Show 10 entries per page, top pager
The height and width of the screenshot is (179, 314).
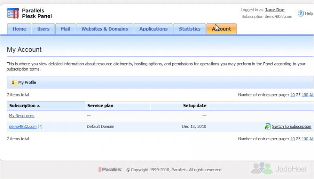292,95
